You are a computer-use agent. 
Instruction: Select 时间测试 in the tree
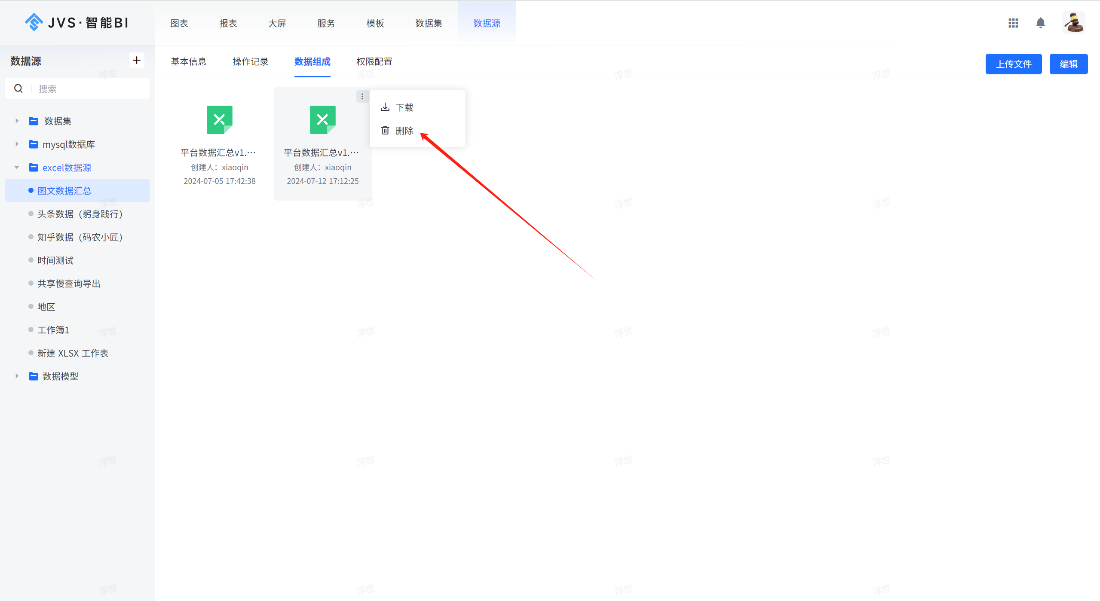pyautogui.click(x=55, y=260)
